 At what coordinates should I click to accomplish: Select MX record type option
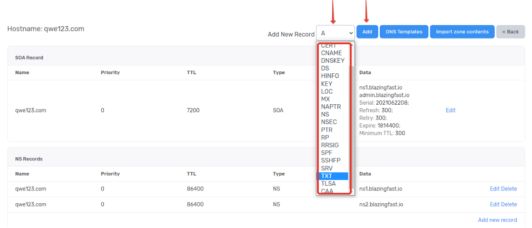click(x=325, y=99)
